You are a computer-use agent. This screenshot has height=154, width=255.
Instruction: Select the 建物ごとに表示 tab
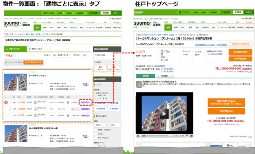coord(16,49)
